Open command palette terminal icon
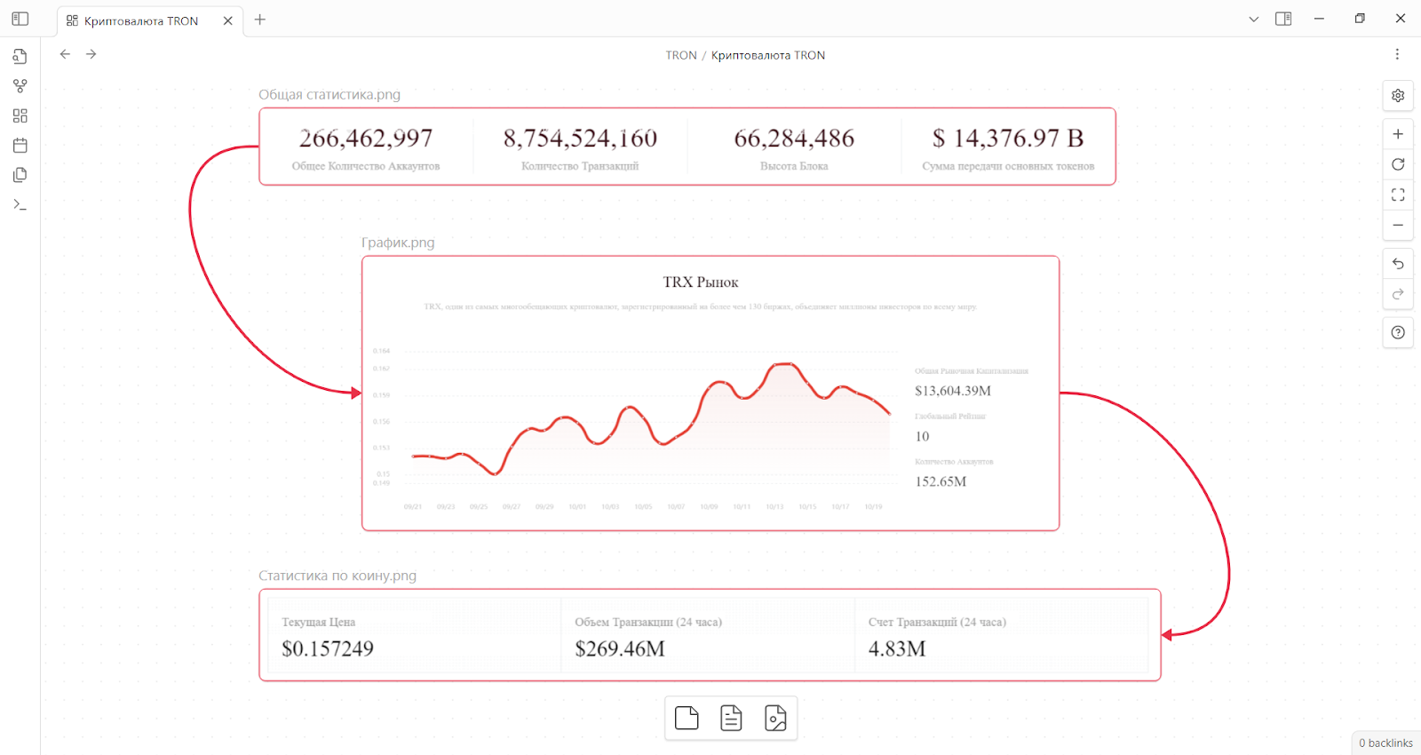1421x755 pixels. tap(20, 205)
